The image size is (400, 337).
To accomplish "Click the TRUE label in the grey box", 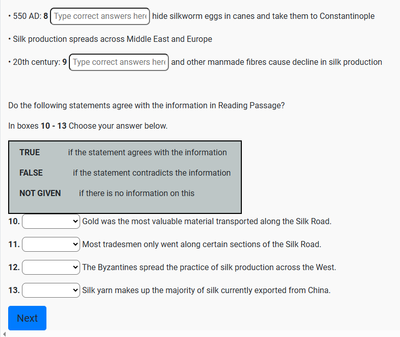I will (x=30, y=153).
